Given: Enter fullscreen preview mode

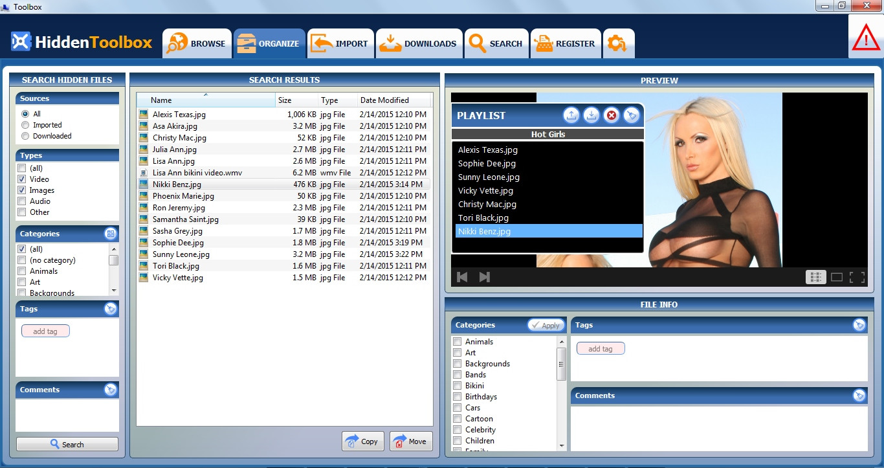Looking at the screenshot, I should click(857, 277).
